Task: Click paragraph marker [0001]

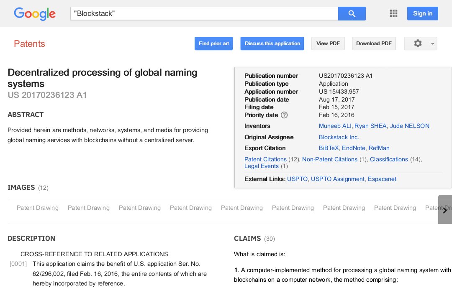Action: (18, 264)
